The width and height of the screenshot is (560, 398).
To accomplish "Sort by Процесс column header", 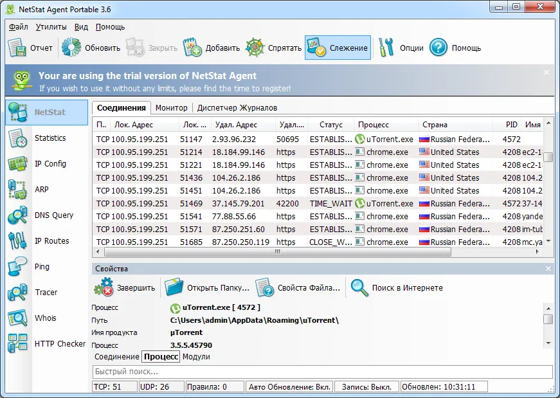I will (x=386, y=125).
